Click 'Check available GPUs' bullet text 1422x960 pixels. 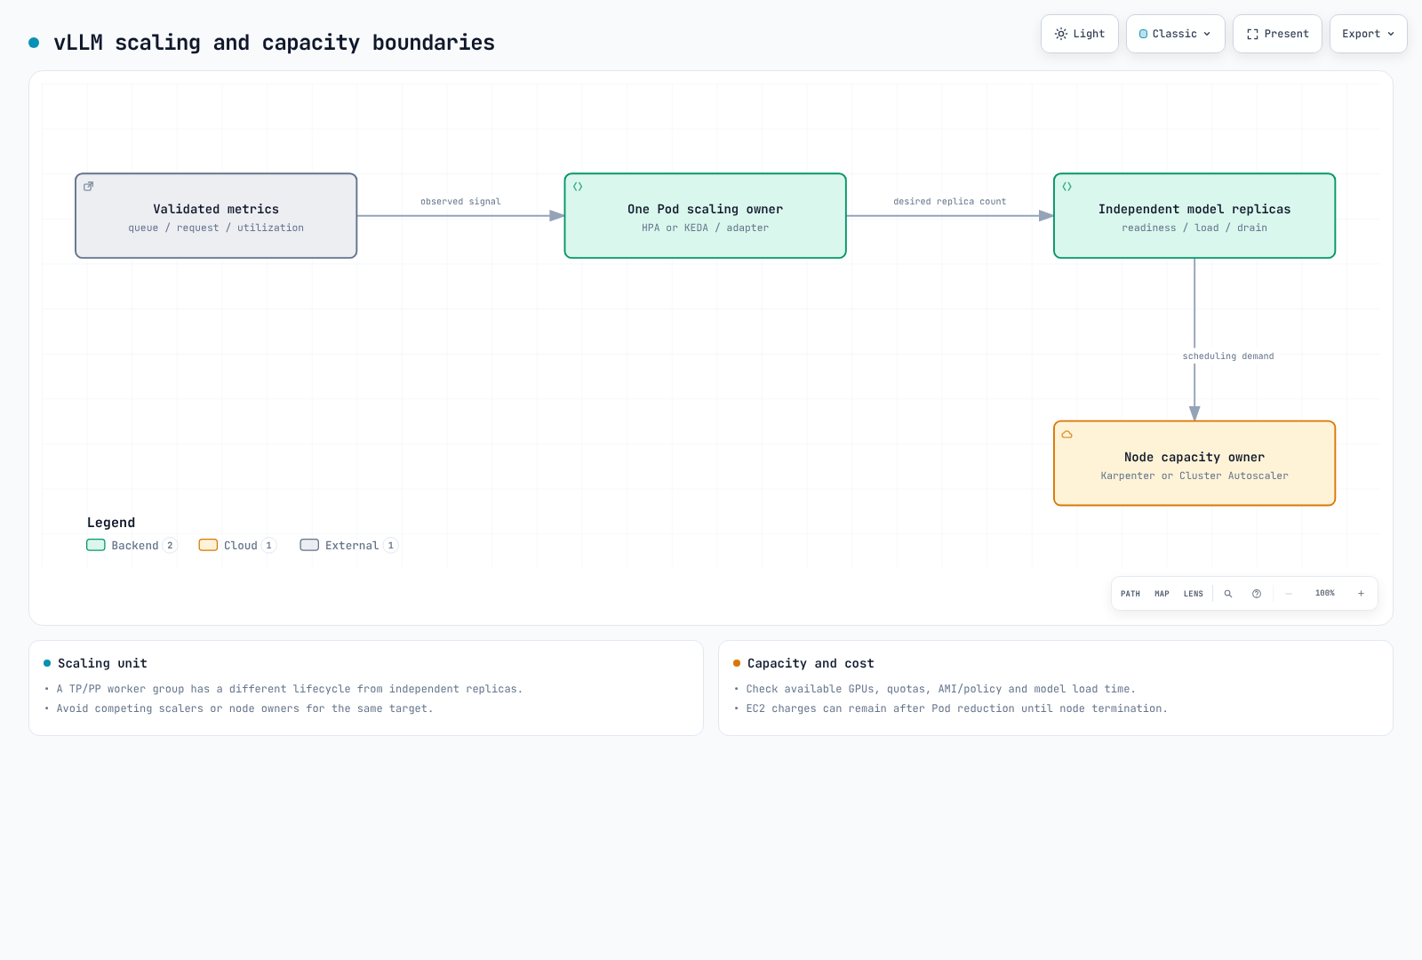coord(940,689)
